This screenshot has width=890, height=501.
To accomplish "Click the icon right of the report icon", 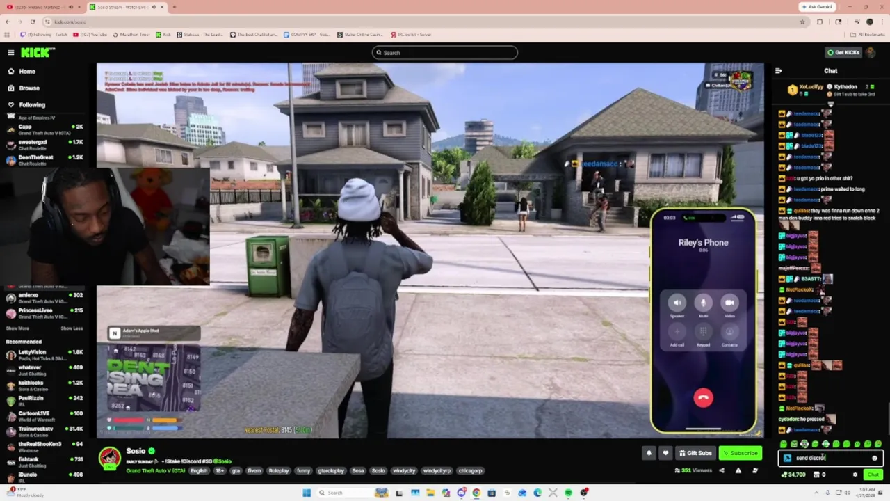I will click(754, 471).
